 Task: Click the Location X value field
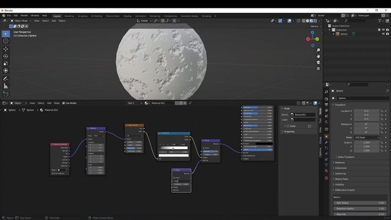[x=367, y=111]
